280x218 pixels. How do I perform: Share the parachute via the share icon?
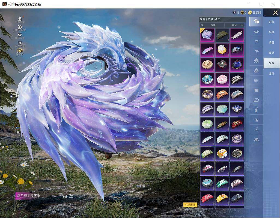click(71, 196)
